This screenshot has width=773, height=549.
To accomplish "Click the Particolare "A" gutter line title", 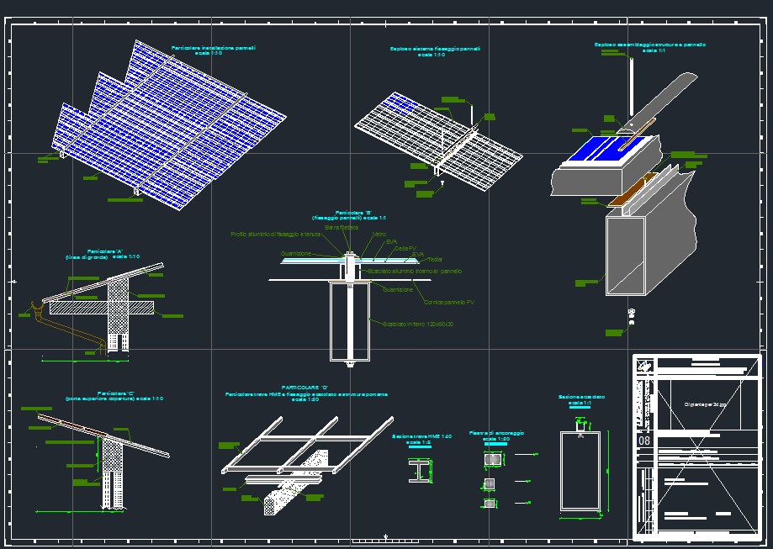I will coord(105,254).
